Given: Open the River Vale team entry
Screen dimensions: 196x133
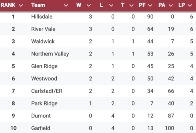Looking at the screenshot, I should tap(43, 29).
